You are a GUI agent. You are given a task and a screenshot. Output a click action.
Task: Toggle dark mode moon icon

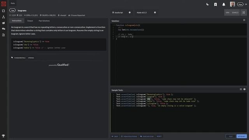[x=207, y=4]
